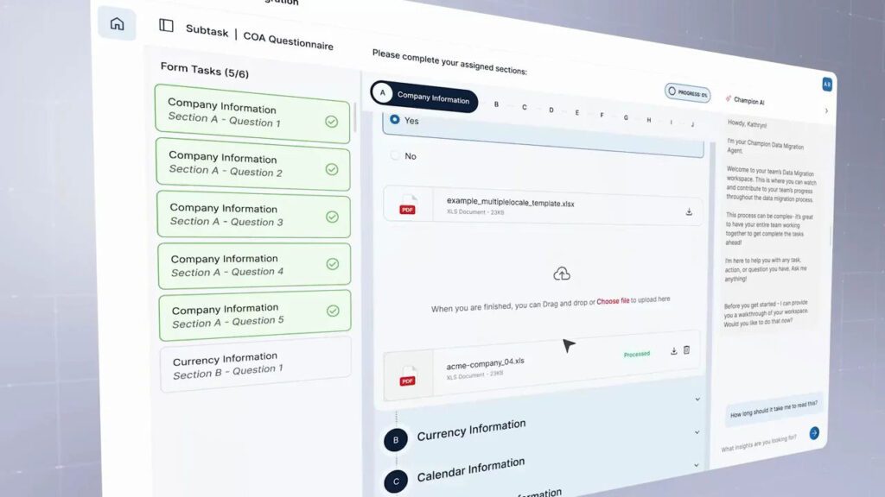Switch to the Company Information section tab

[424, 98]
